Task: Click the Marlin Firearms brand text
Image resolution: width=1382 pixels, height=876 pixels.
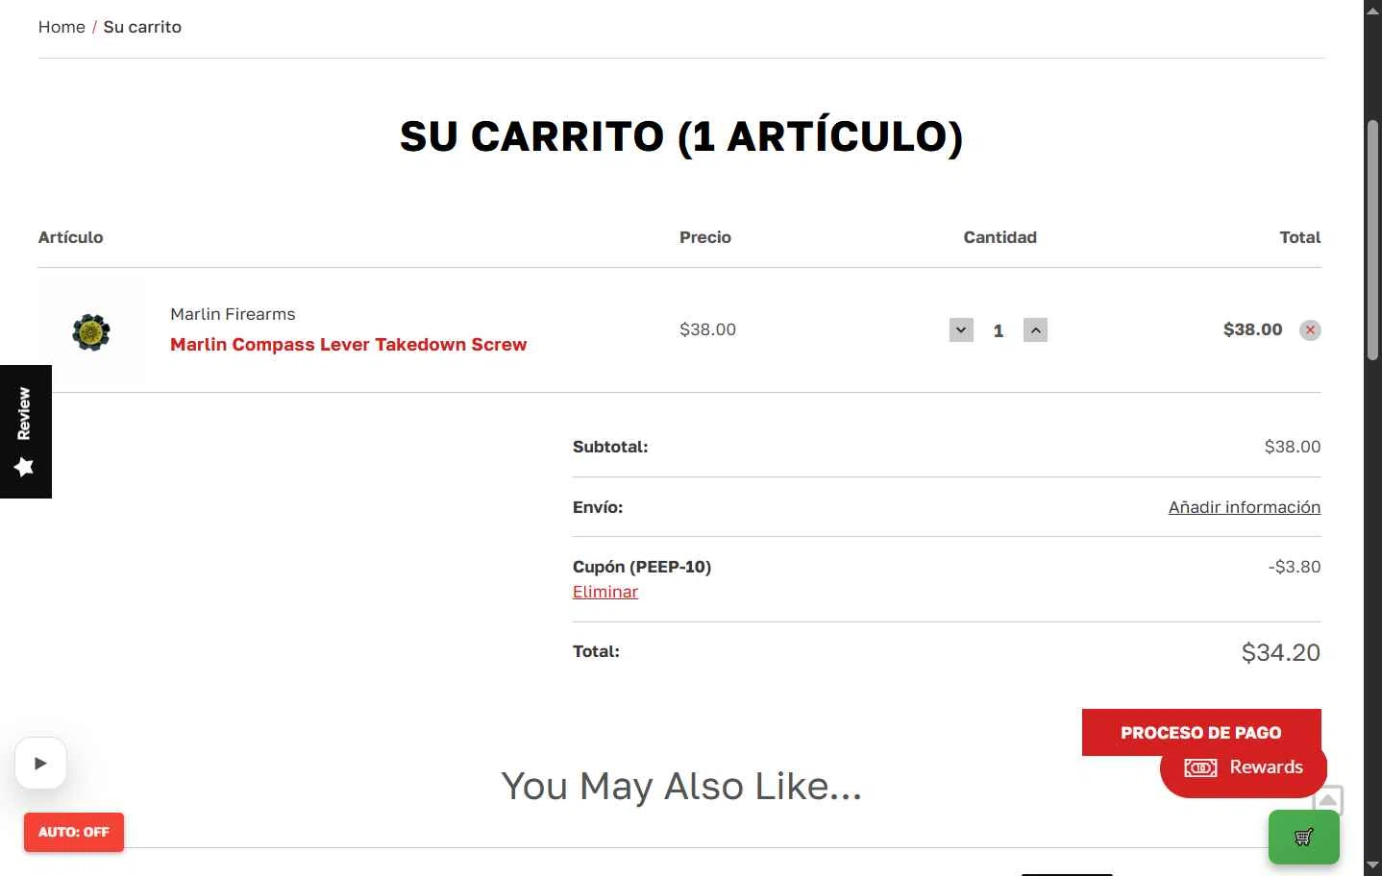Action: pyautogui.click(x=233, y=314)
